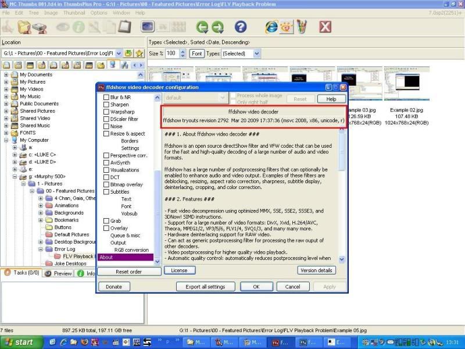Click the Donate button
Image resolution: width=465 pixels, height=349 pixels.
(114, 287)
